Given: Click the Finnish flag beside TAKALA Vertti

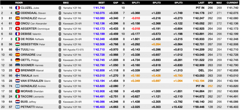Looking at the screenshot, I should pyautogui.click(x=18, y=75).
